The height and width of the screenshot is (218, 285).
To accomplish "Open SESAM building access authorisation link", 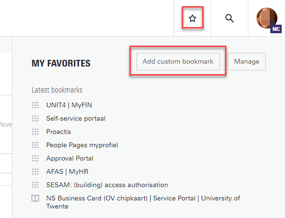I will click(x=107, y=185).
